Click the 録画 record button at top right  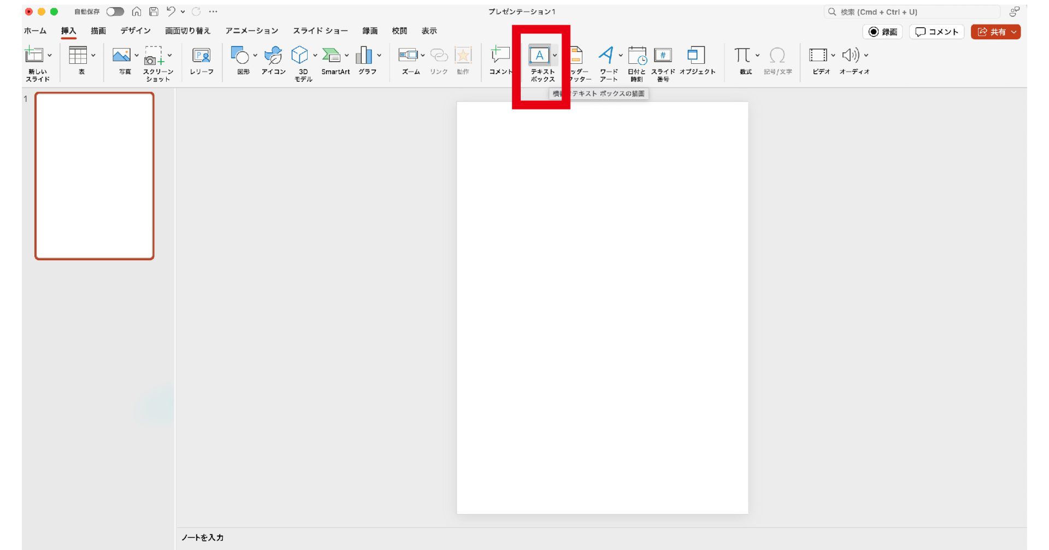point(882,32)
